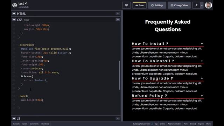Open Export options
The width and height of the screenshot is (224, 126).
(201, 124)
